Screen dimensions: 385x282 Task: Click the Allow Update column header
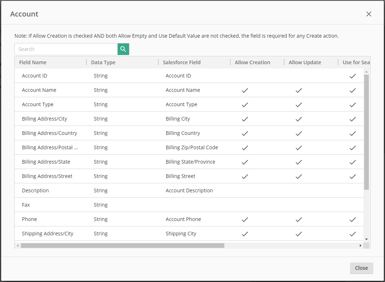[305, 62]
